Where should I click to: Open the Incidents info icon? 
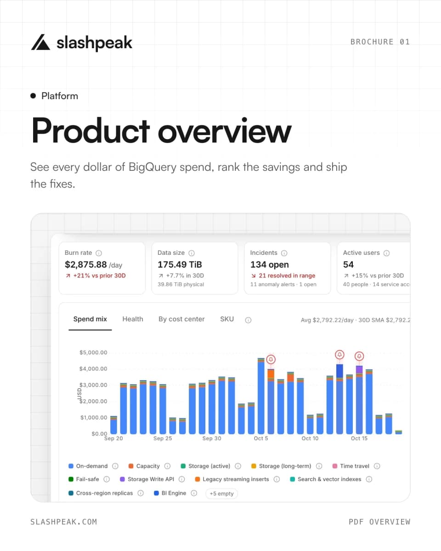[x=284, y=253]
